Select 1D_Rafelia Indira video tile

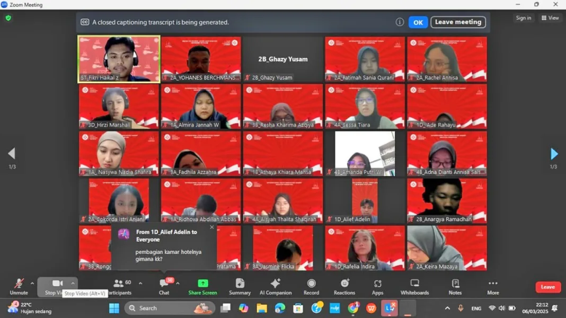click(x=365, y=249)
